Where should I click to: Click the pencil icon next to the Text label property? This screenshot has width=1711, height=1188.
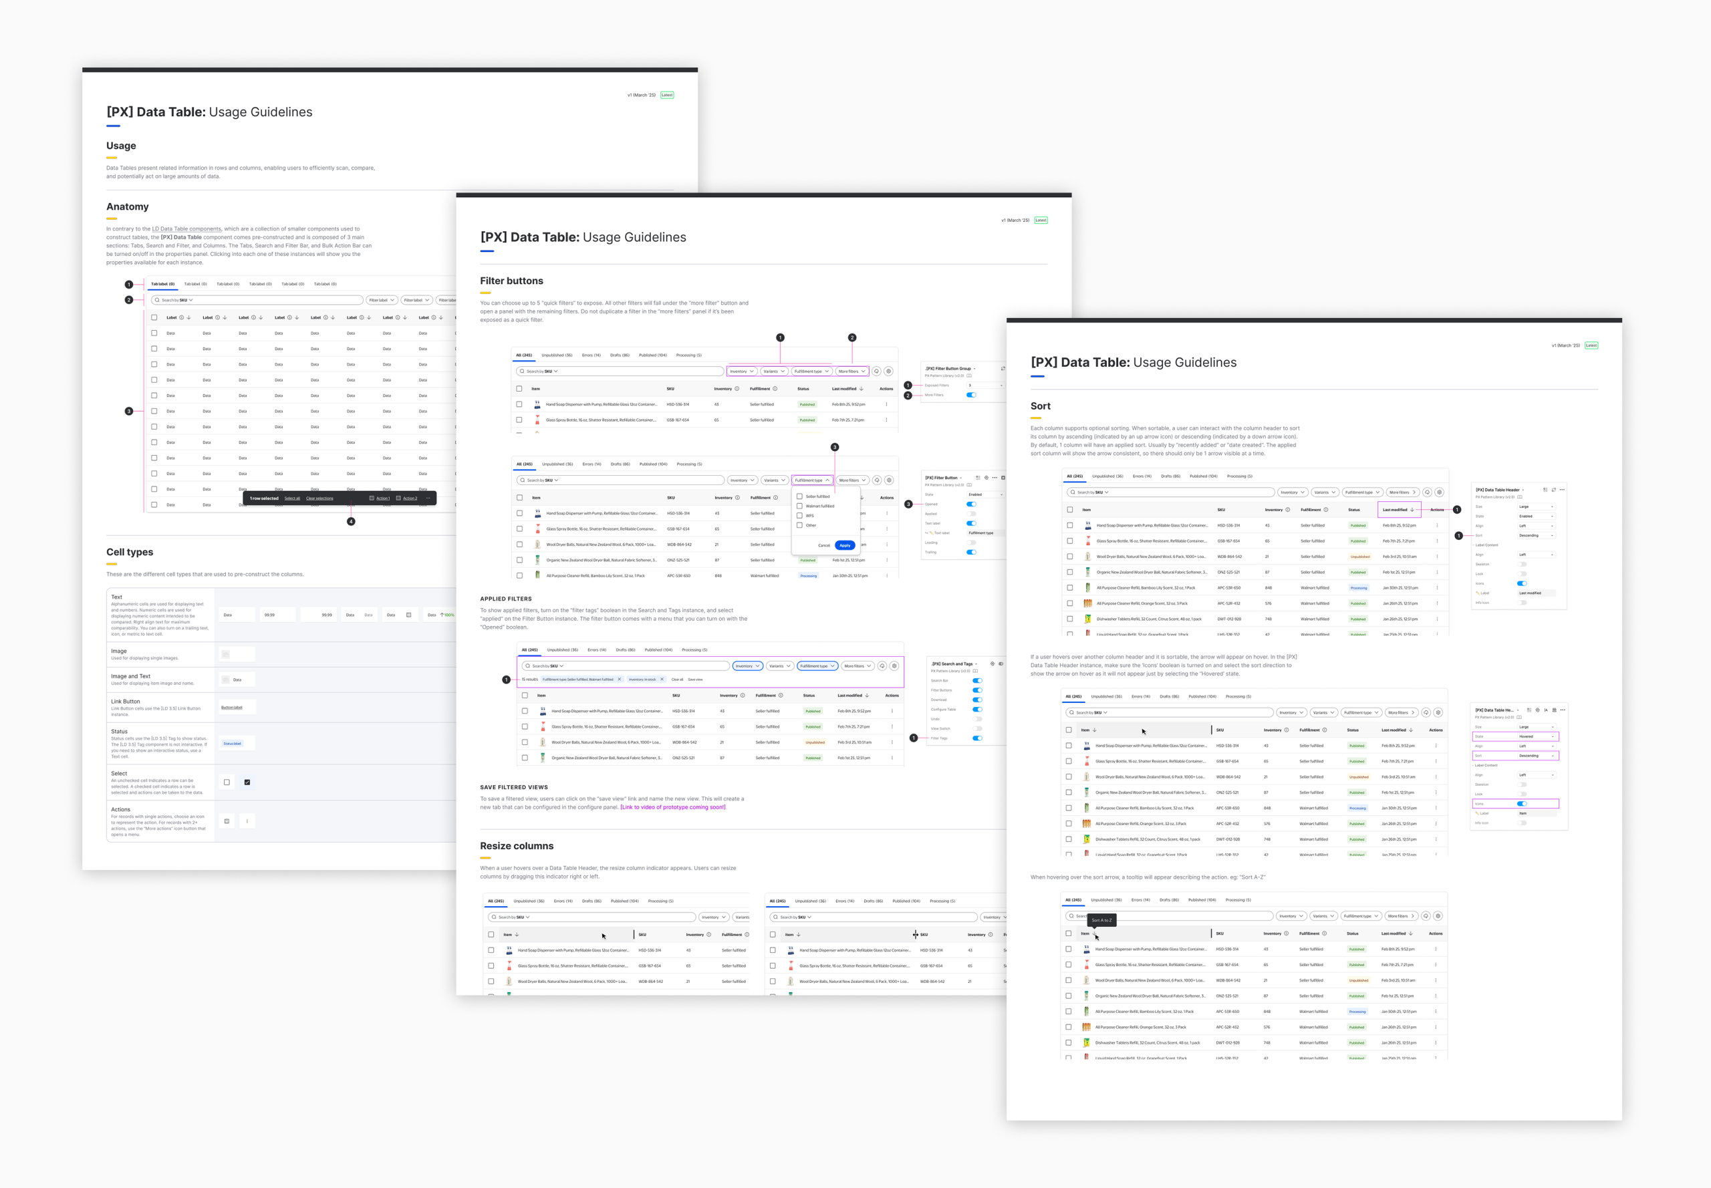[x=932, y=534]
